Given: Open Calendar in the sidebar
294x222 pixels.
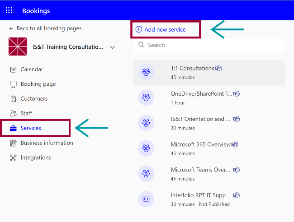Looking at the screenshot, I should 32,69.
